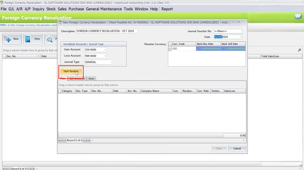Open the General Maintenance menu
The height and width of the screenshot is (170, 304).
[x=104, y=9]
